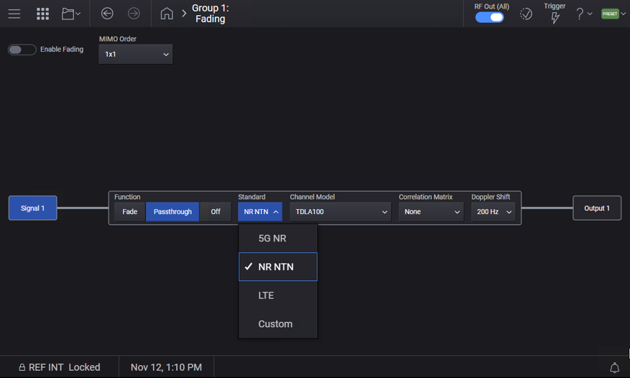Navigate back with left arrow icon
The width and height of the screenshot is (630, 378).
tap(107, 14)
